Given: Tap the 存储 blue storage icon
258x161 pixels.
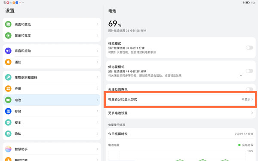Looking at the screenshot, I should [x=8, y=111].
